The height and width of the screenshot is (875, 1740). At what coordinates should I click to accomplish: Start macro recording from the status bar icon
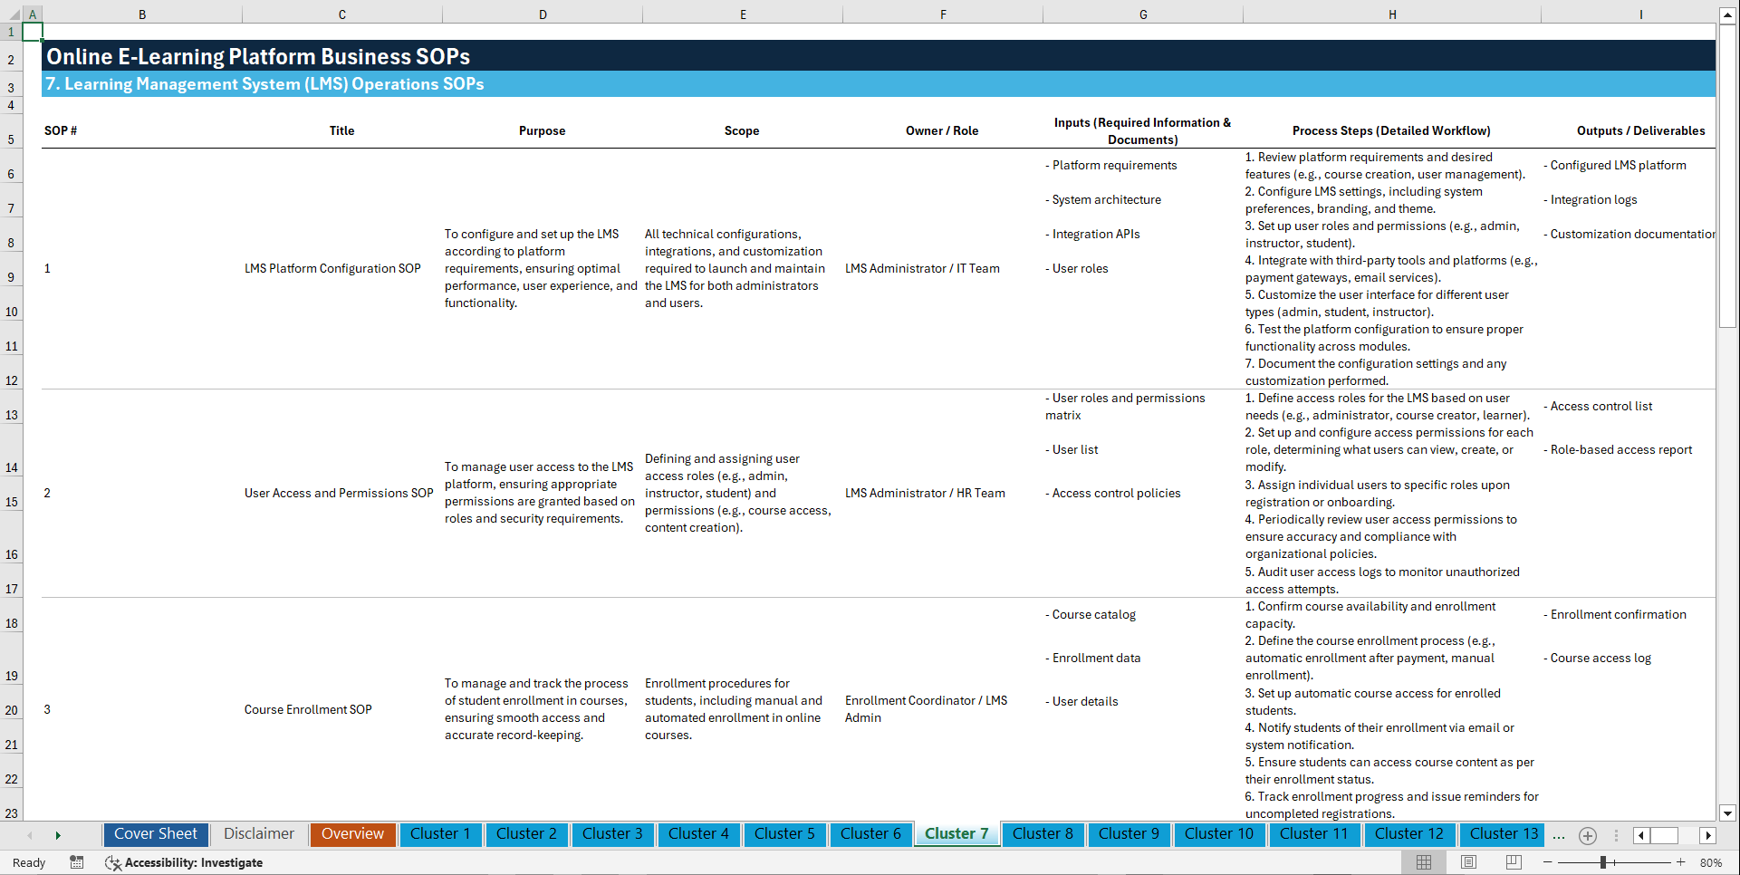(x=77, y=862)
